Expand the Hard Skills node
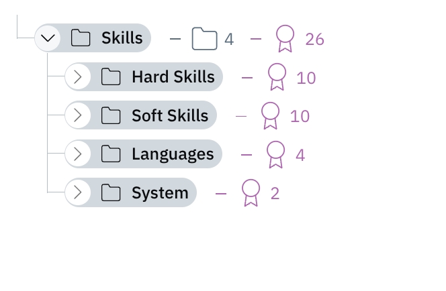The width and height of the screenshot is (446, 291). coord(78,77)
